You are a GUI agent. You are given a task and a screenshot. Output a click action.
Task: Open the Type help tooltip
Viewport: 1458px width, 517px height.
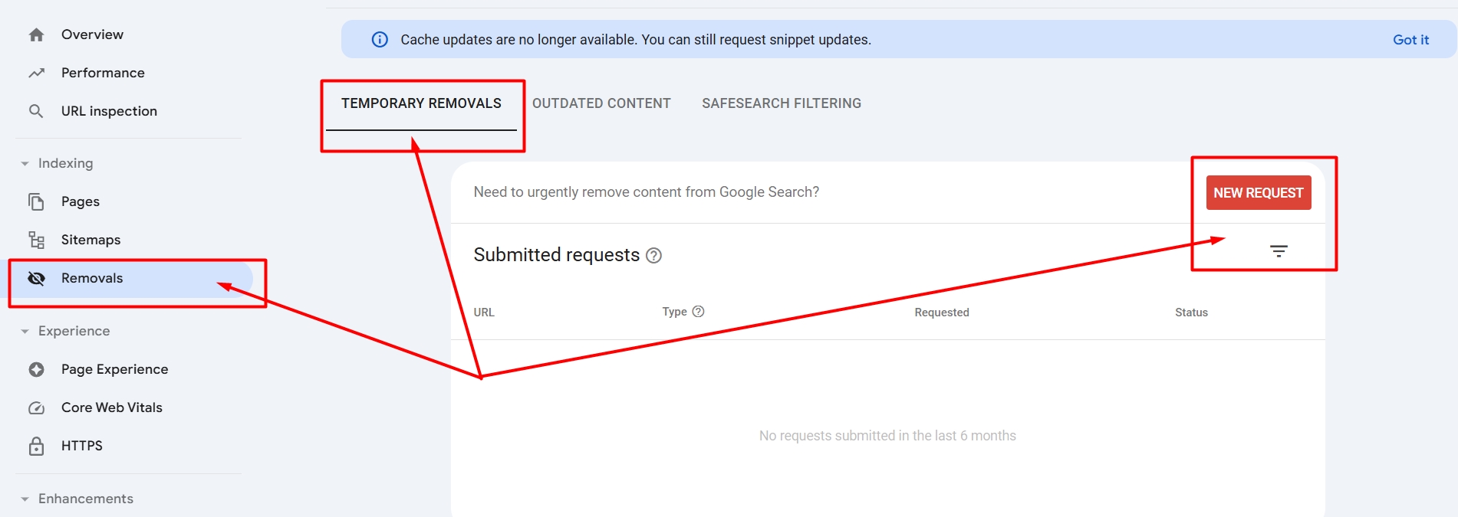(698, 311)
